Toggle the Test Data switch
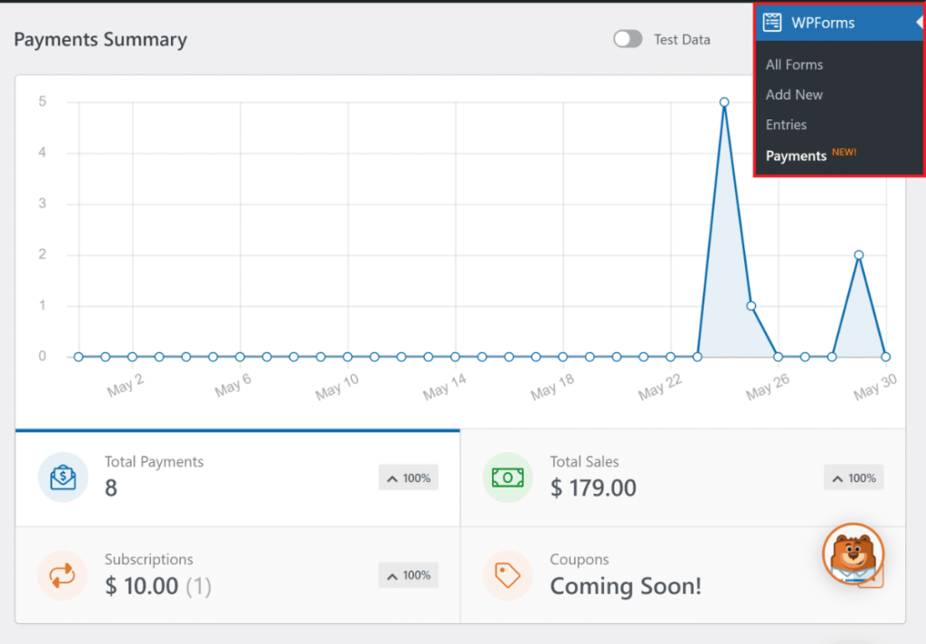 point(628,39)
